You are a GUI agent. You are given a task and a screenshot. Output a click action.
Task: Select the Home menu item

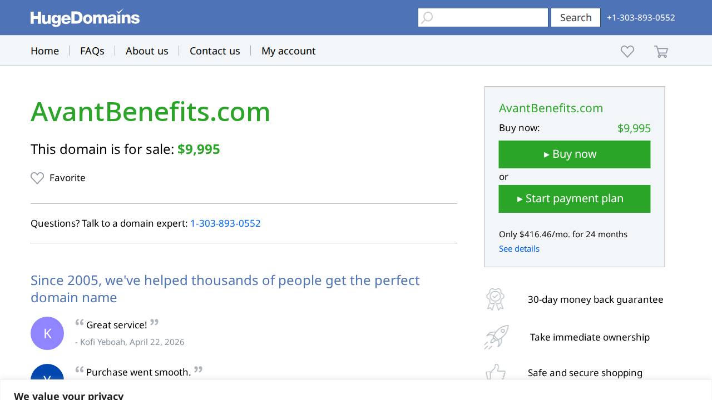[x=44, y=51]
